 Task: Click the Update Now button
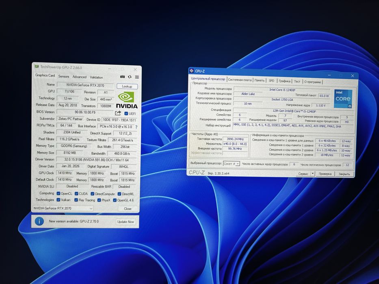126,222
